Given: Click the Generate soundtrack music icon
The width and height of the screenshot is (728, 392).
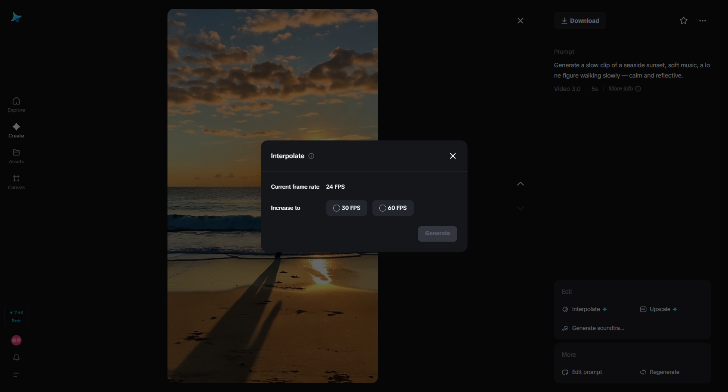Looking at the screenshot, I should tap(564, 328).
